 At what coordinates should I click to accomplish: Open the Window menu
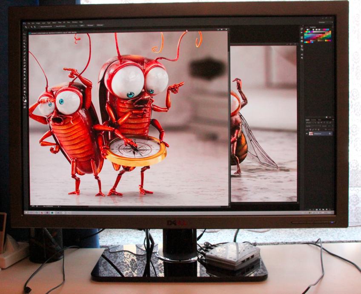[x=75, y=22]
